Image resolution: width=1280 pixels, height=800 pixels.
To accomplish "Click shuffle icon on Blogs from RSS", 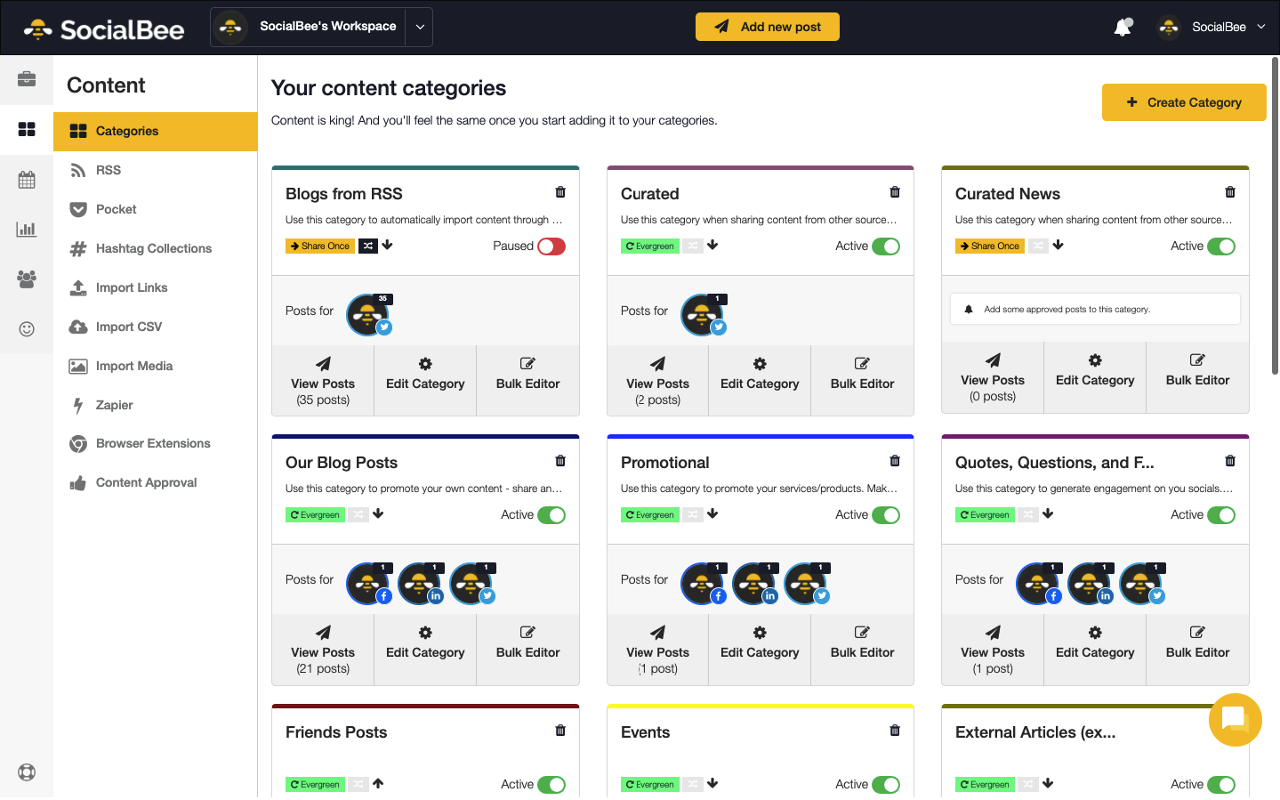I will tap(368, 246).
